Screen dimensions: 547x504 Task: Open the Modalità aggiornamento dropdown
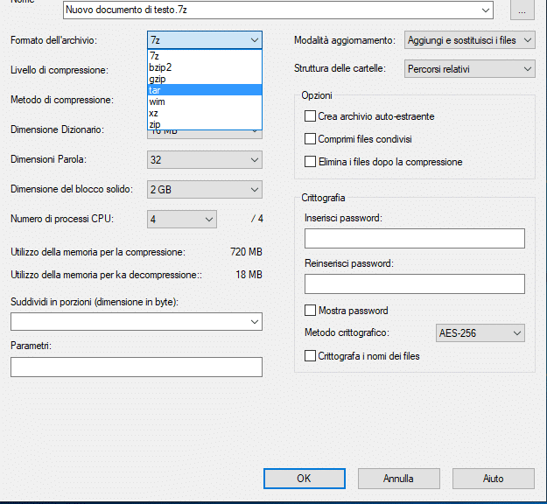(470, 40)
